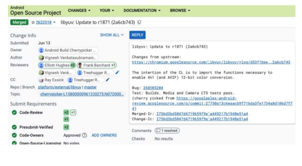Click the Code-Review requirement label

click(31, 112)
